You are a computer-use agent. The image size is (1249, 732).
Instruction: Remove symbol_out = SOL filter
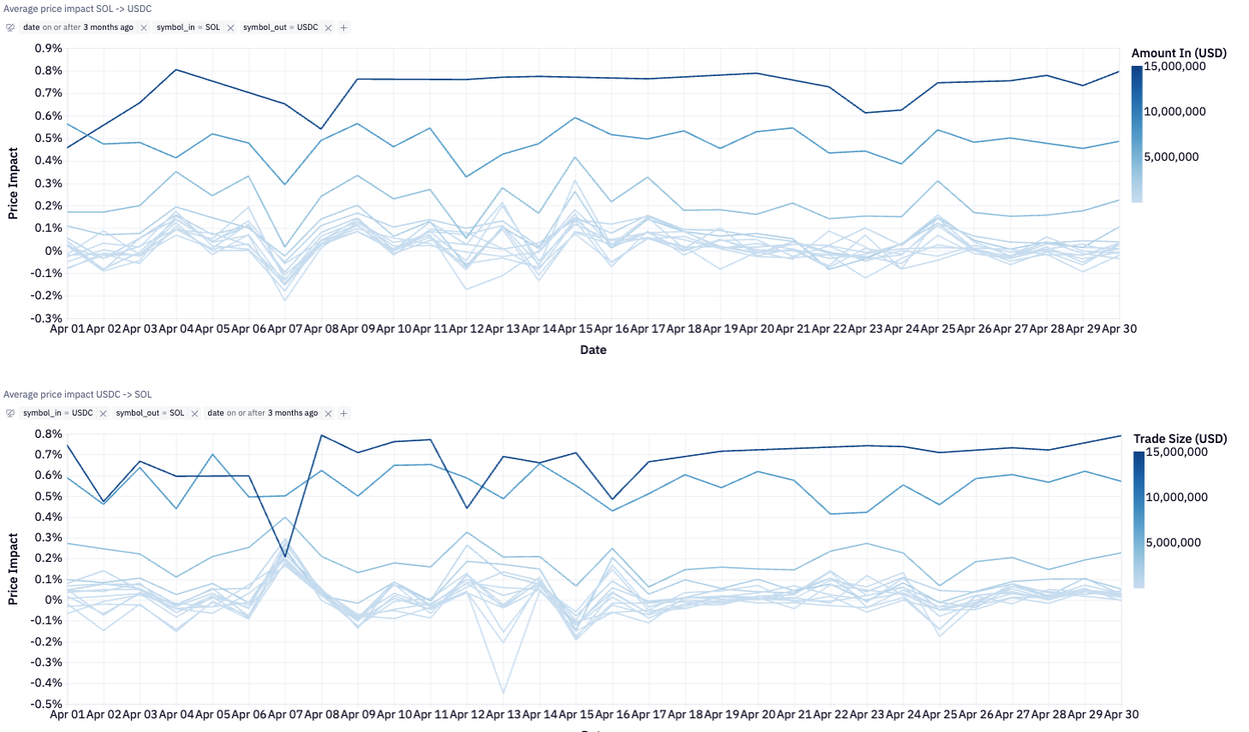tap(194, 414)
